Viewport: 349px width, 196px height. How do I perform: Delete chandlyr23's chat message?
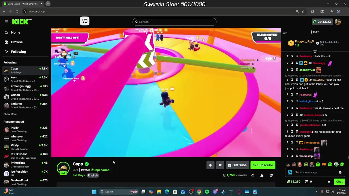point(287,70)
